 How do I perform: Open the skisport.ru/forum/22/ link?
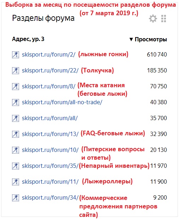[50, 71]
